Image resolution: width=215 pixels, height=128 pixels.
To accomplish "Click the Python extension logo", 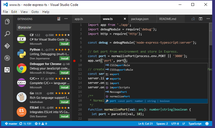I will (21, 54).
